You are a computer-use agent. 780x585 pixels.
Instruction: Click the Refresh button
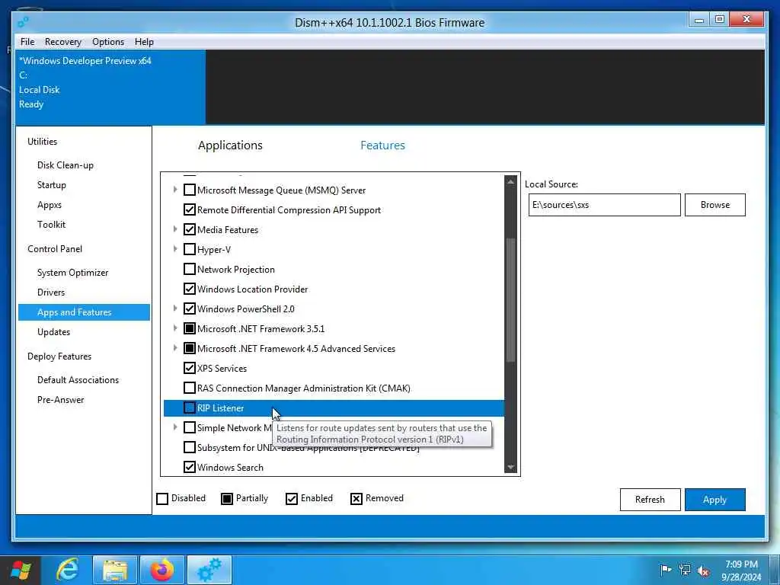(650, 500)
